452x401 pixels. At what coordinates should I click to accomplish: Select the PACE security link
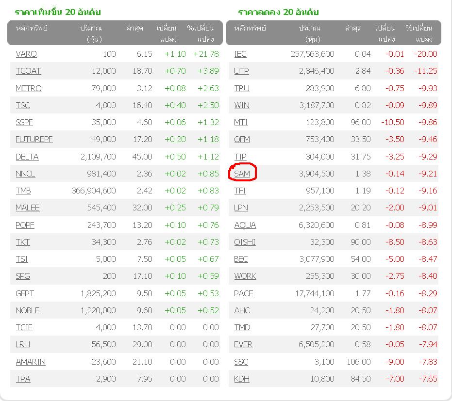click(244, 293)
